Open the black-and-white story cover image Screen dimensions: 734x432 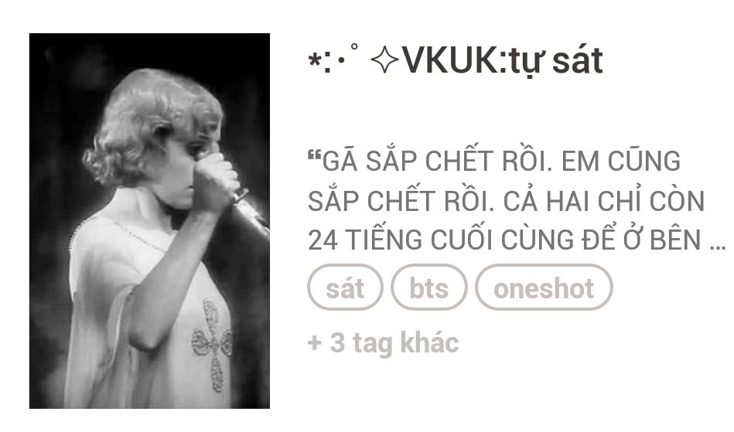tap(149, 221)
